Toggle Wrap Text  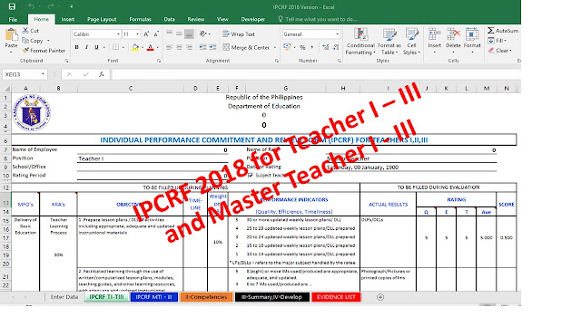click(x=239, y=34)
